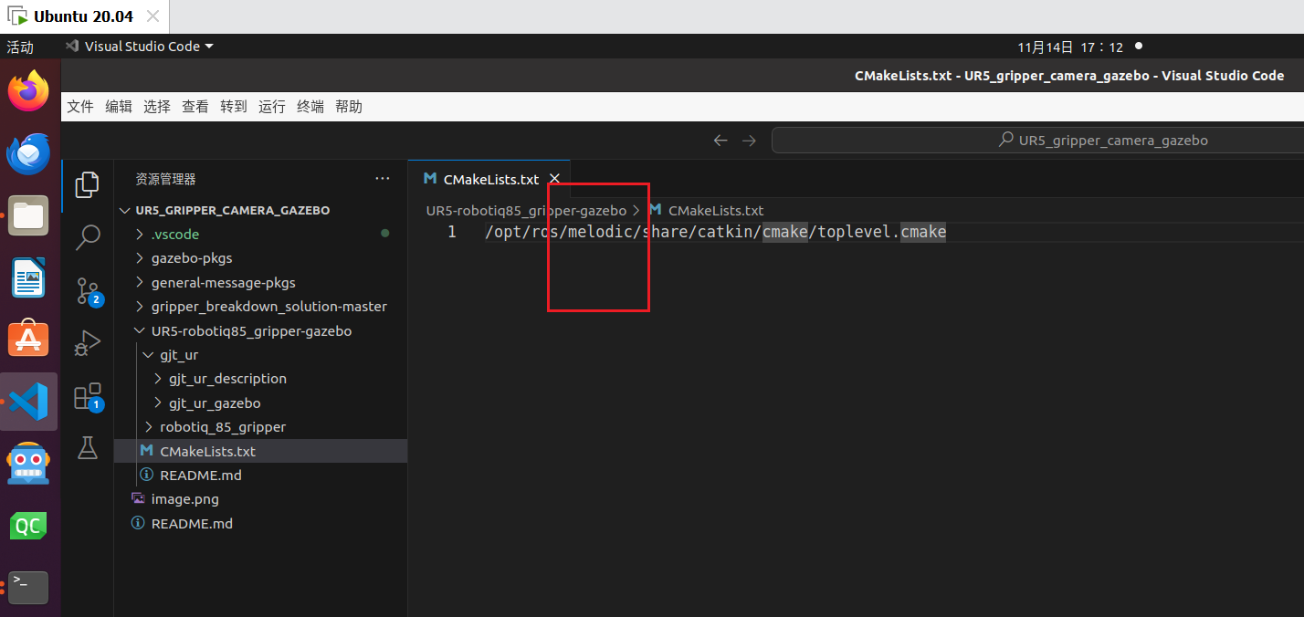The width and height of the screenshot is (1304, 617).
Task: Open the 活动 activities overview
Action: point(20,47)
